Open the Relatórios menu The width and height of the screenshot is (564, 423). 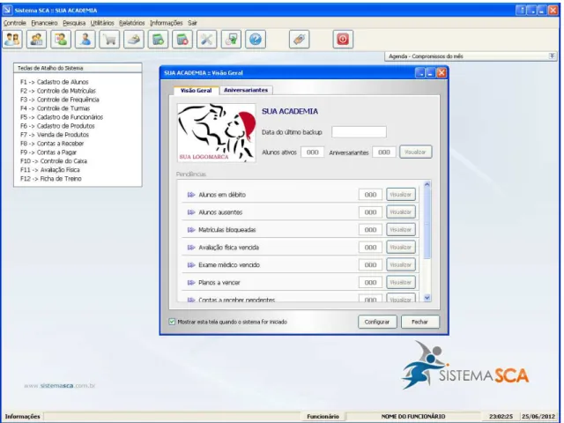(131, 23)
